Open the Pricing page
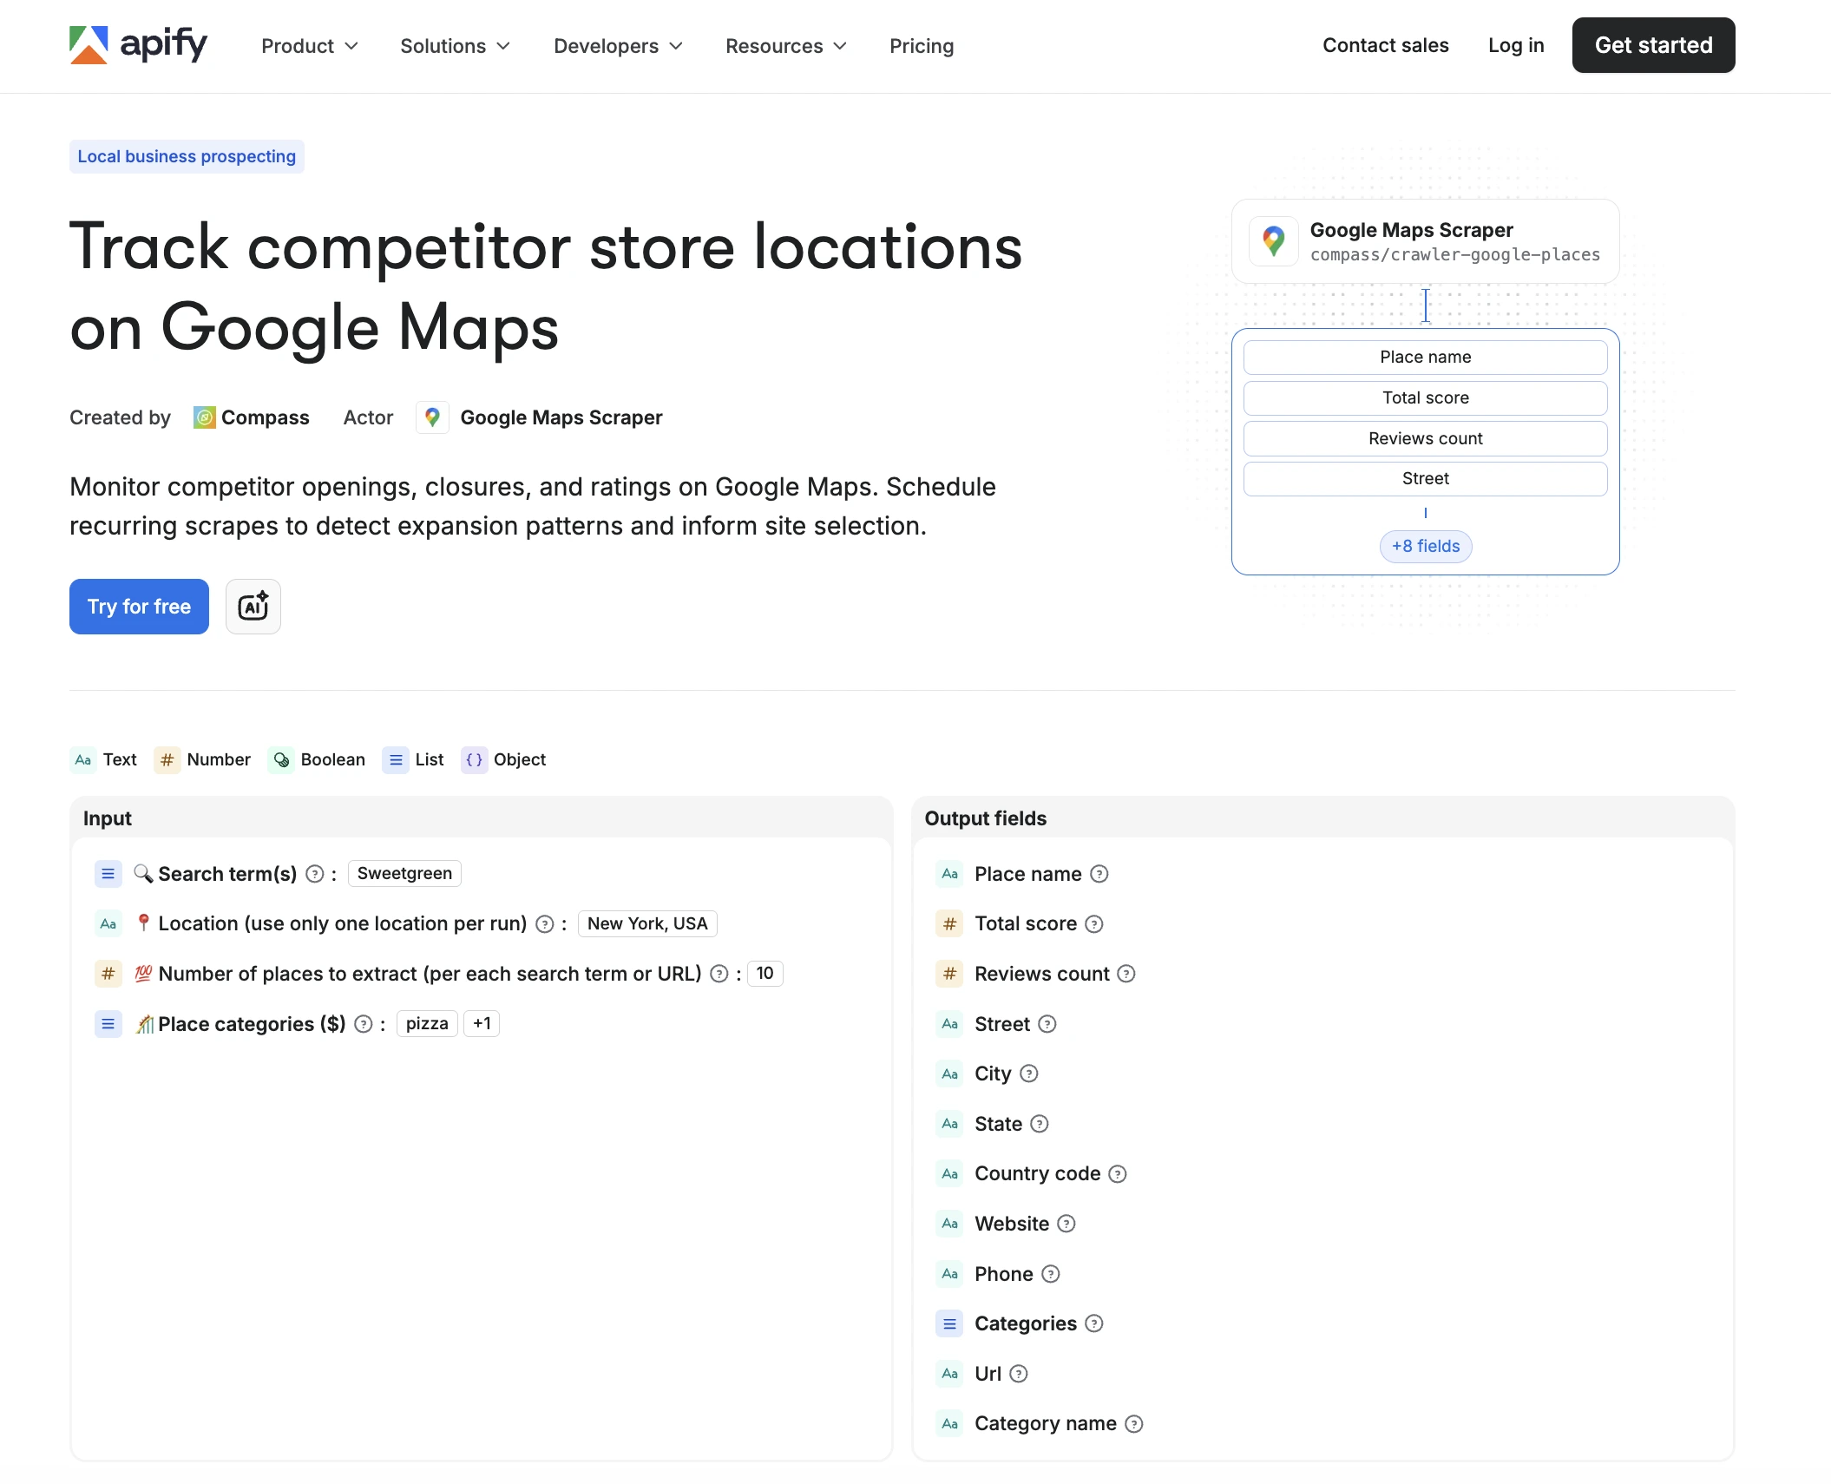1831x1484 pixels. coord(922,46)
